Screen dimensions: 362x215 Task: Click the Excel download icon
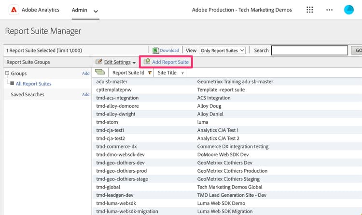156,51
